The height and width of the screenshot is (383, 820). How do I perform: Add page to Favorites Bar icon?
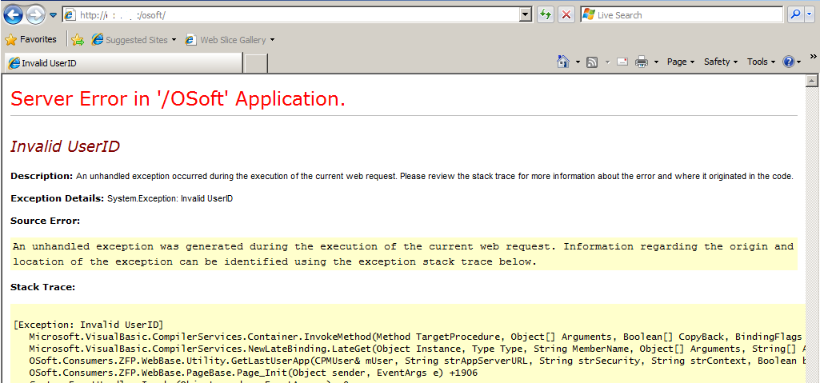tap(78, 40)
